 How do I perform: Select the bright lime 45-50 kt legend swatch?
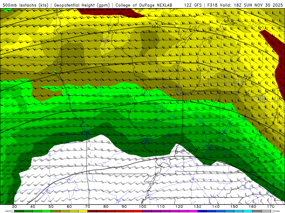pyautogui.click(x=46, y=211)
